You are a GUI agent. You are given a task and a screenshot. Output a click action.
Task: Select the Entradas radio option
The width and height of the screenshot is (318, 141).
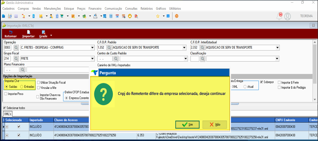point(22,87)
